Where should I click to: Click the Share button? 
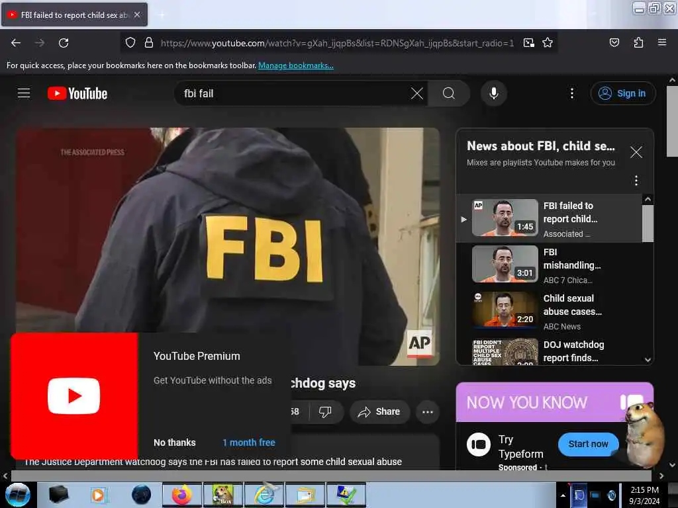pos(379,411)
